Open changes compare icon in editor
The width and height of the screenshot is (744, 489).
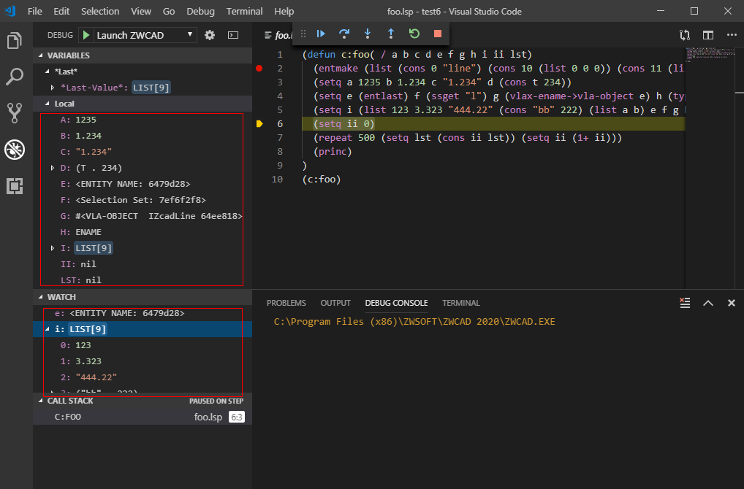point(685,35)
